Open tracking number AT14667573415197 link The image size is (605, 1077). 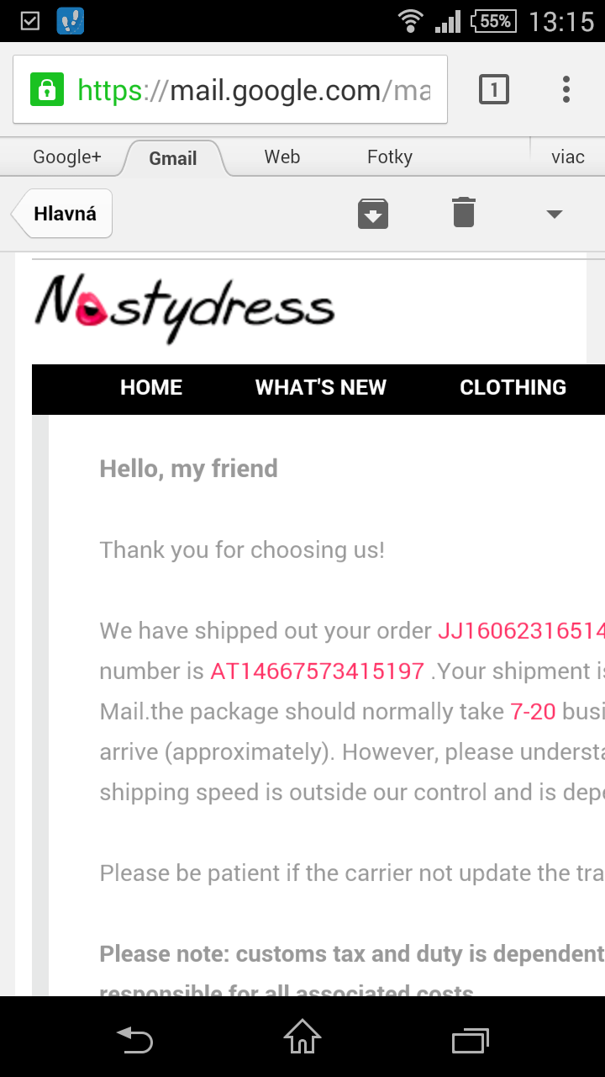[x=317, y=671]
